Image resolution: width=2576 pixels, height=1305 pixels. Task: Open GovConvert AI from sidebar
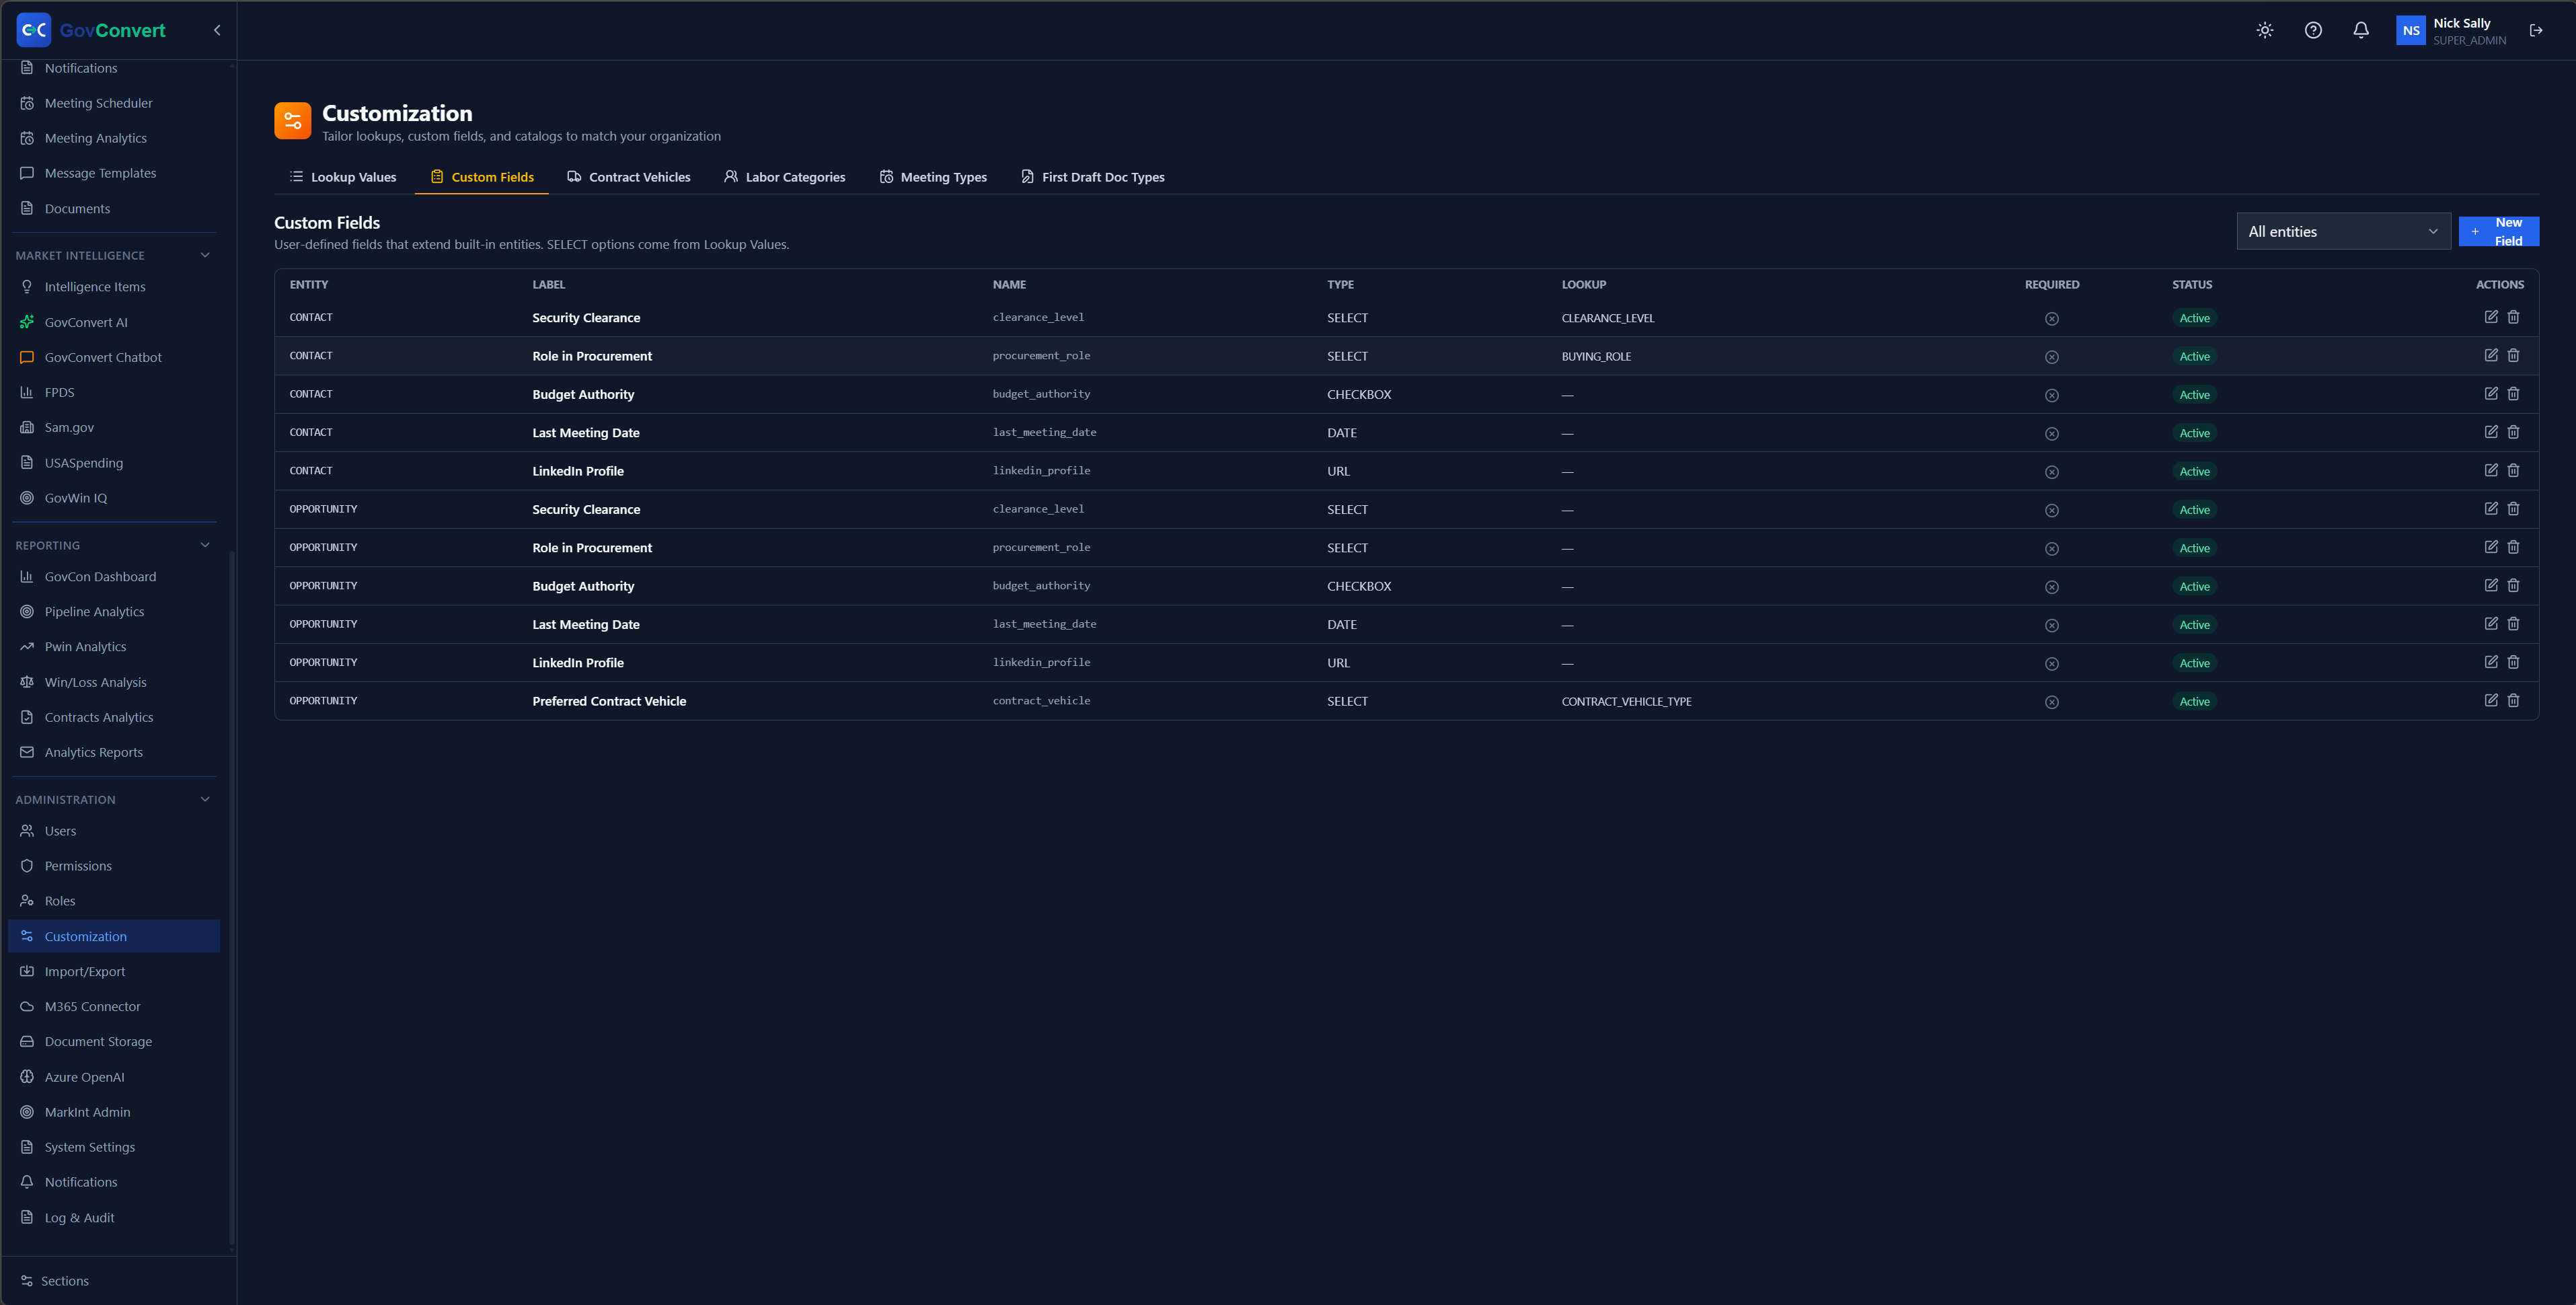click(x=113, y=322)
